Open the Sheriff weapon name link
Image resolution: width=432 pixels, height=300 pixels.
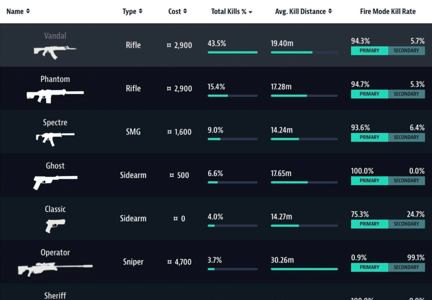(x=55, y=296)
